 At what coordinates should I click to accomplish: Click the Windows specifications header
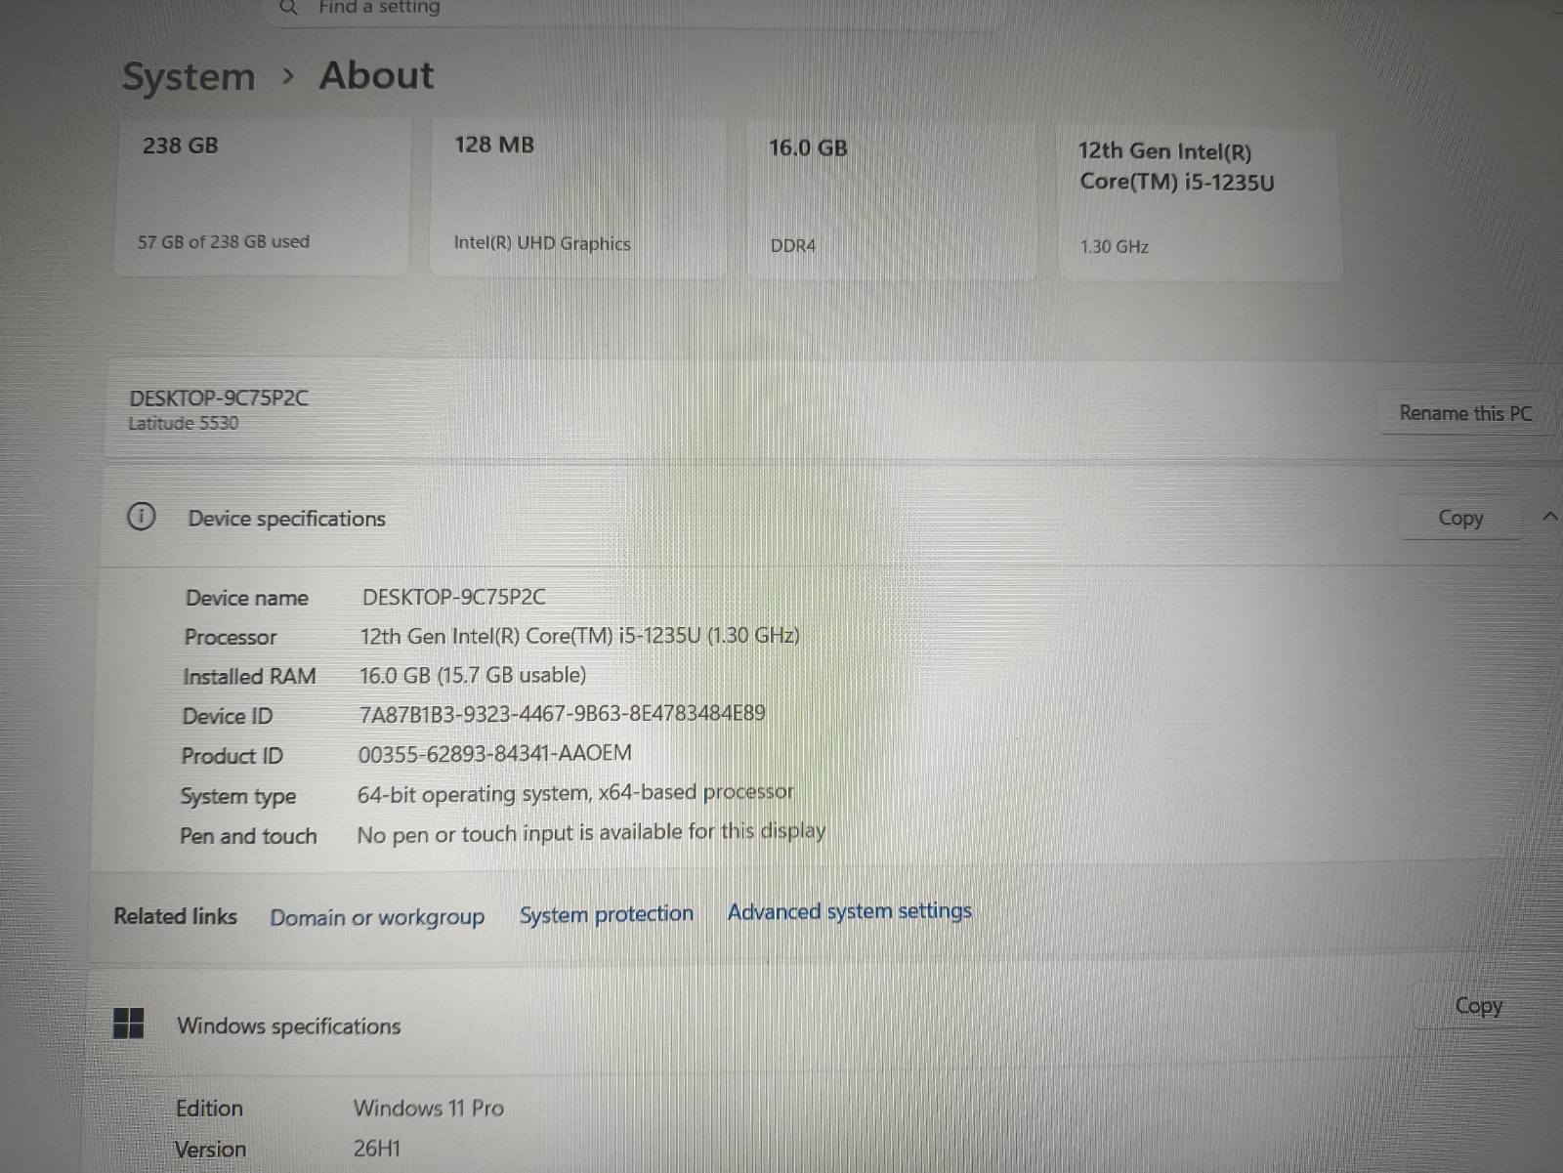[x=289, y=1026]
